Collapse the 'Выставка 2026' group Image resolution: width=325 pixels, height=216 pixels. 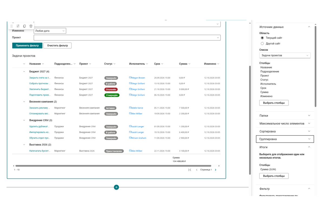(24, 145)
